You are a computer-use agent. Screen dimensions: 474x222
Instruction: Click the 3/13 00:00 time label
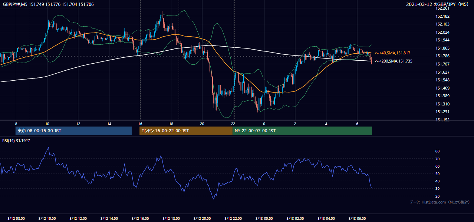point(264,219)
